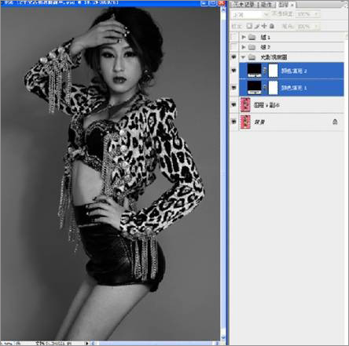Viewport: 349px width, 346px height.
Task: Click the Color Fill 2 black color thumbnail
Action: click(255, 71)
